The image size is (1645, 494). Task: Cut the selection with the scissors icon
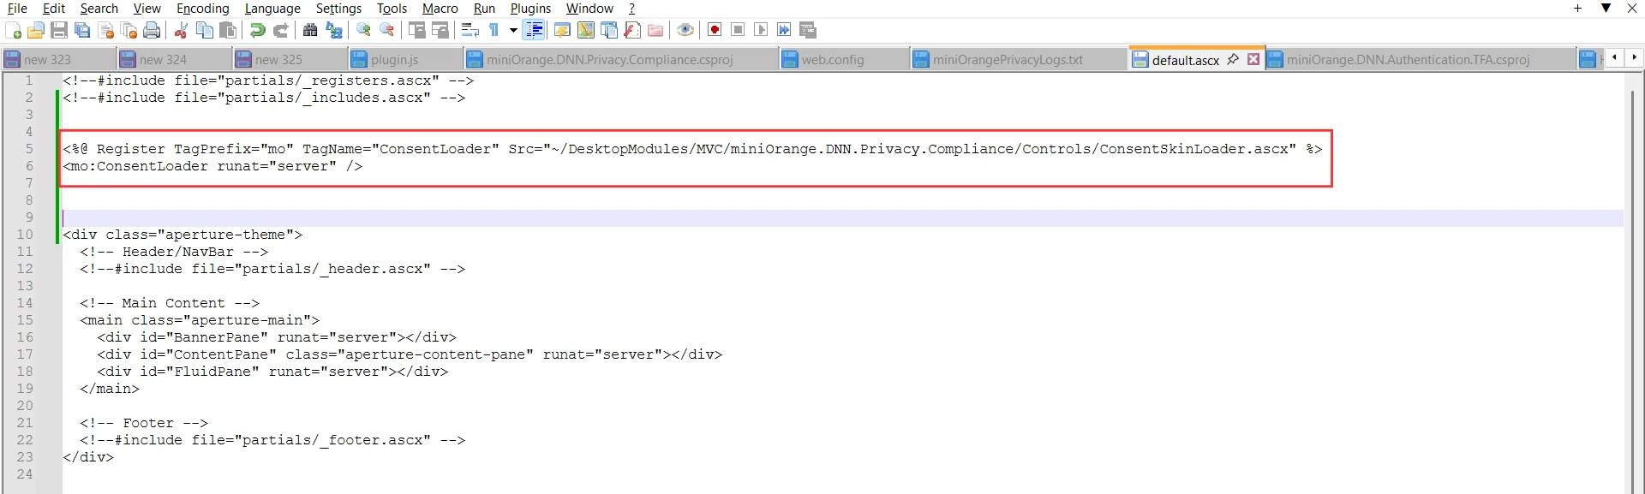point(181,30)
